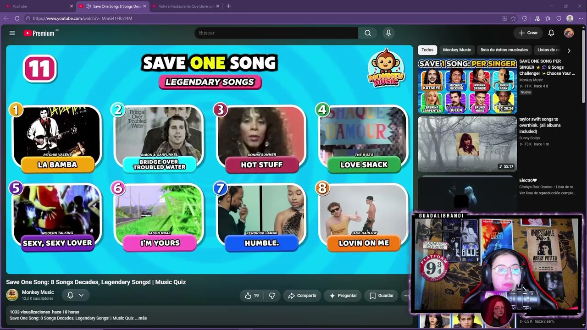Open the favorites list icon
This screenshot has width=587, height=330.
[548, 18]
